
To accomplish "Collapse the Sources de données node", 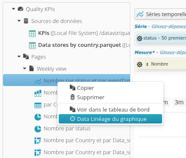I will click(19, 21).
